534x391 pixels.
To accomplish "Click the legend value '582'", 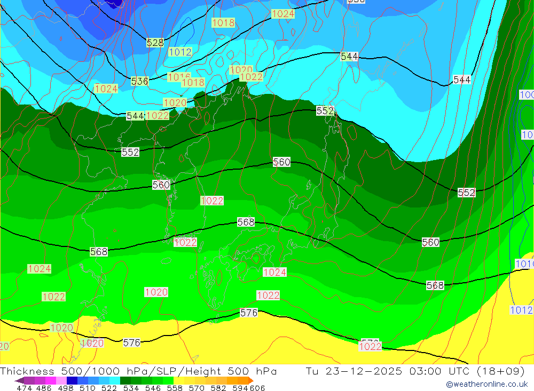I will [218, 388].
